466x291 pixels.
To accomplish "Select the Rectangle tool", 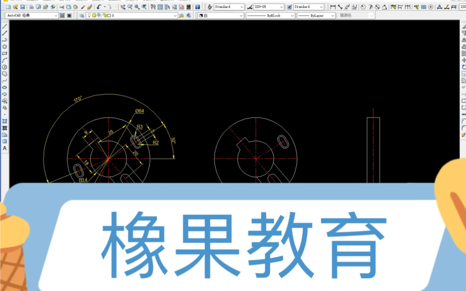I will click(4, 54).
